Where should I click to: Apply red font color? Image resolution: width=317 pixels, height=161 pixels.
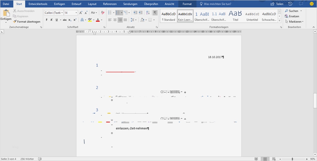click(98, 20)
